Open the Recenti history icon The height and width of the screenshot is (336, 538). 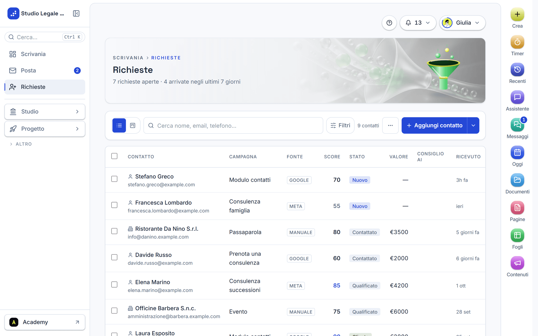[517, 70]
